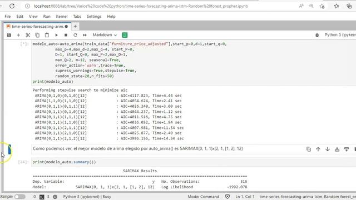Click Python 3 (ipykernel) | Busy status
The height and width of the screenshot is (200, 356).
pyautogui.click(x=87, y=197)
